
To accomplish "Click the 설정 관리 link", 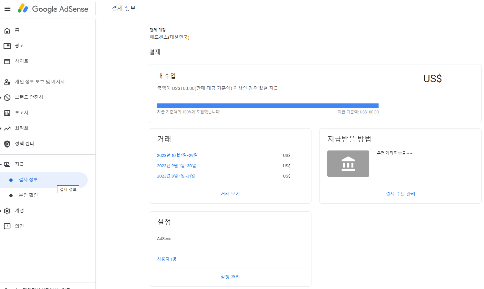I will pos(230,277).
